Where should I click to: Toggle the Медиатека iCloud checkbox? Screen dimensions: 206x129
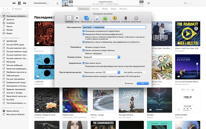coord(83,34)
